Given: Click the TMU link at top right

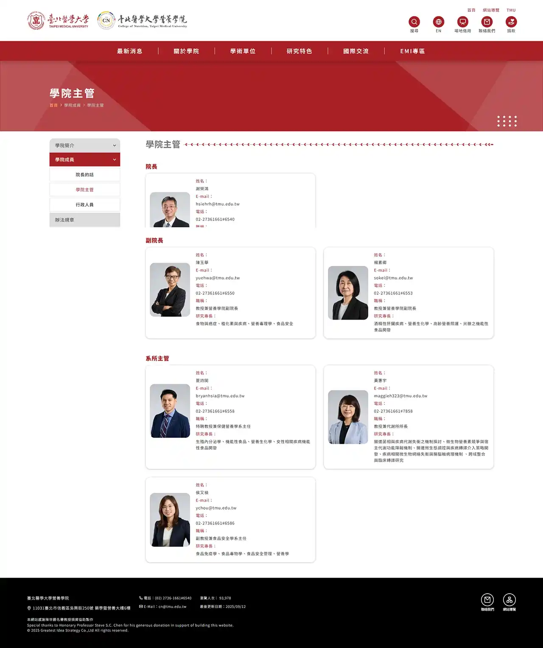Looking at the screenshot, I should pos(511,10).
